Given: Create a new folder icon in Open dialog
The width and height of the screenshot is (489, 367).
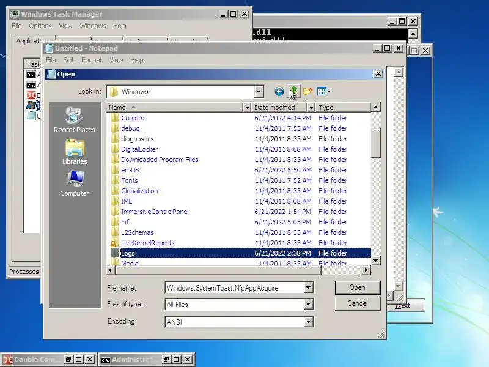Looking at the screenshot, I should coord(308,91).
